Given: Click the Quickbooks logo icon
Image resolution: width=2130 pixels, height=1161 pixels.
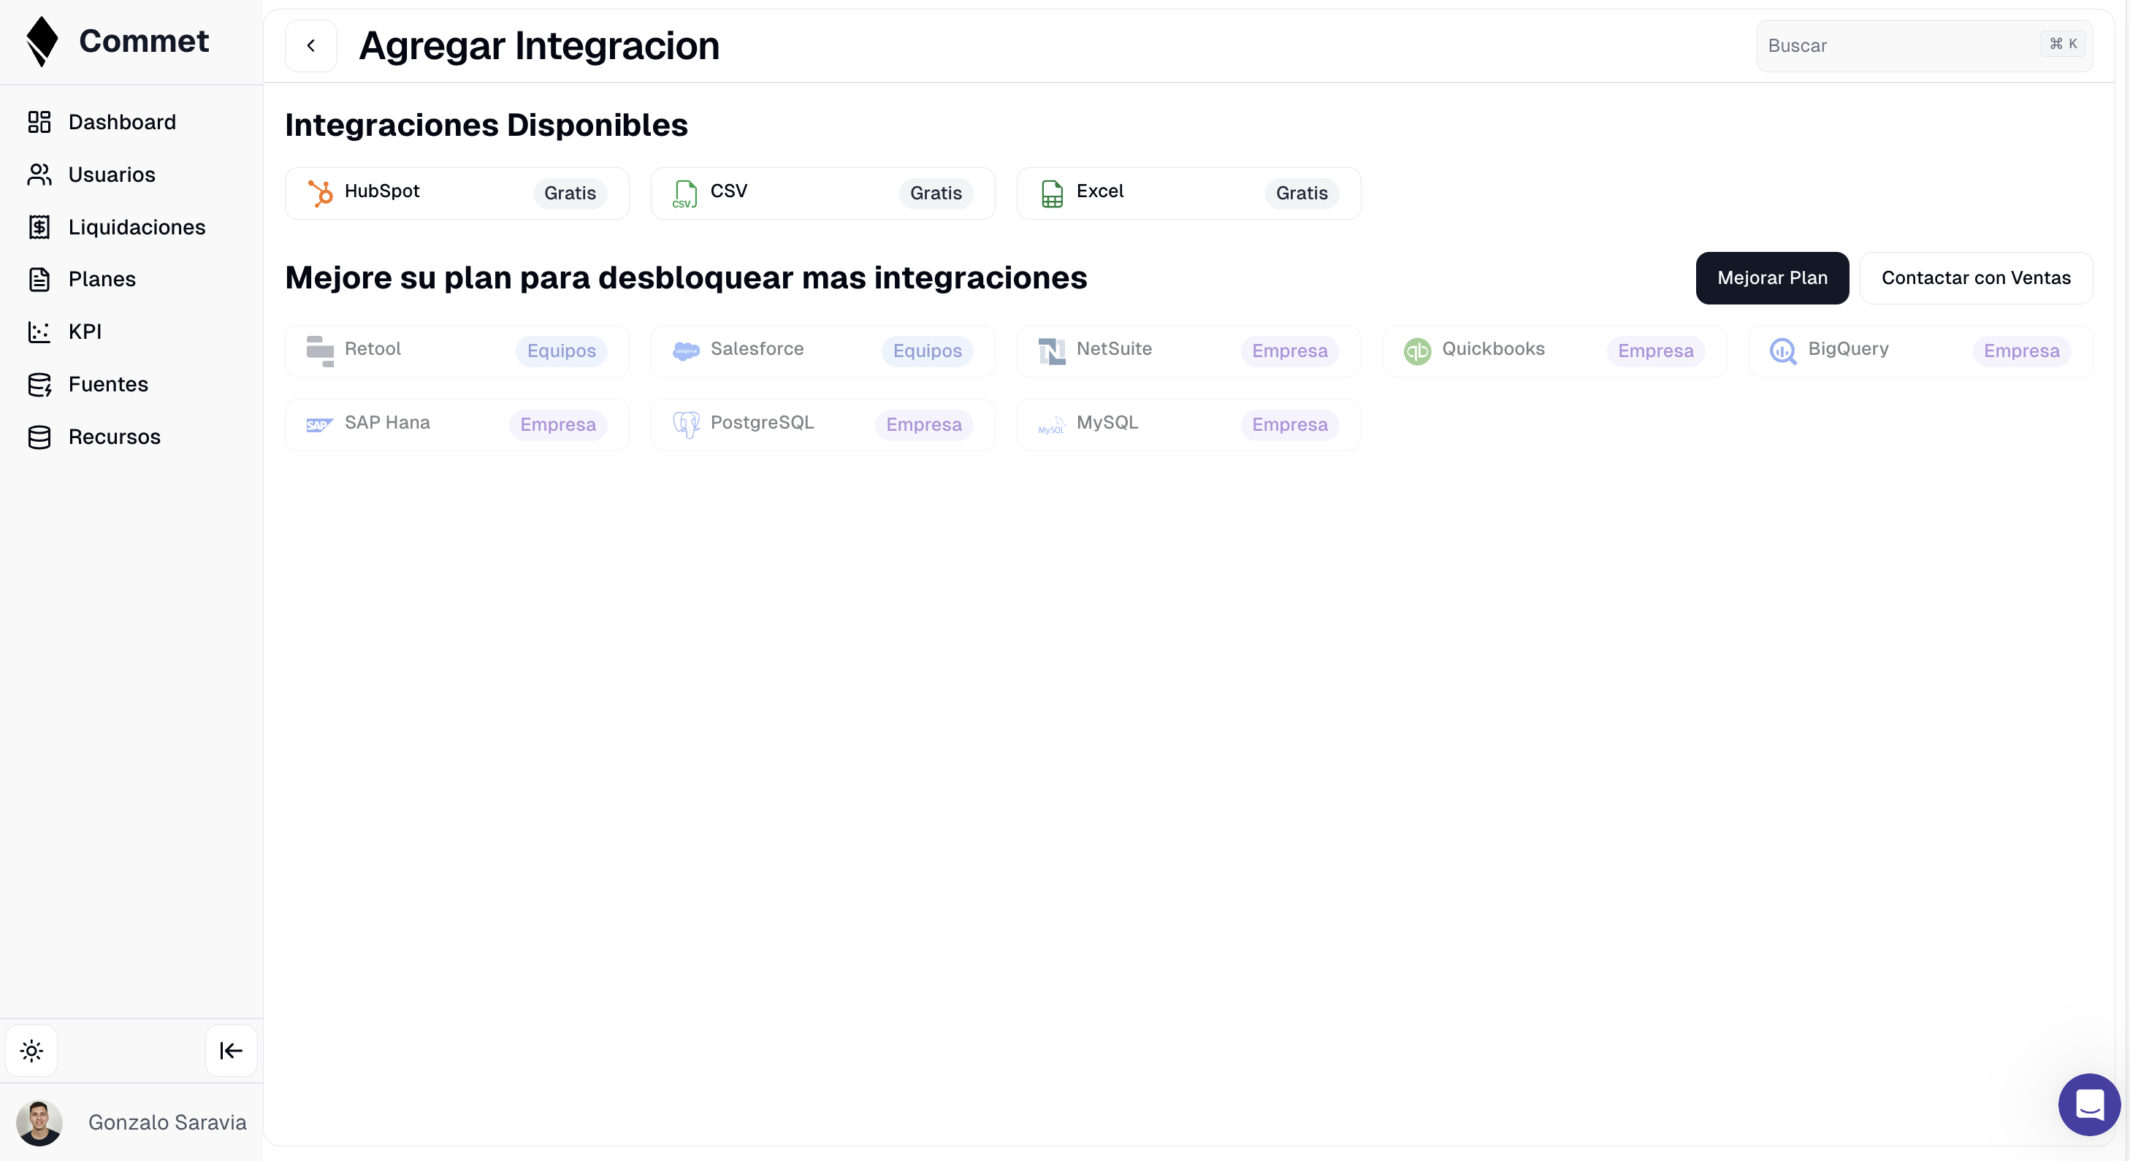Looking at the screenshot, I should (1417, 351).
